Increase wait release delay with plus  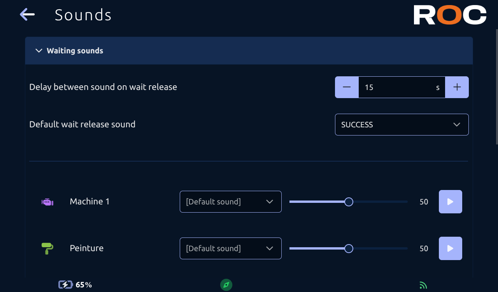tap(457, 87)
